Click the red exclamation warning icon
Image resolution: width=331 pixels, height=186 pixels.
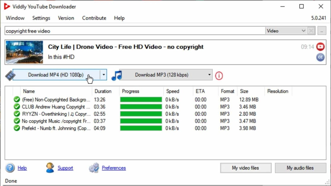[219, 76]
